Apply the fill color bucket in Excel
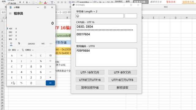 (x=40, y=2)
